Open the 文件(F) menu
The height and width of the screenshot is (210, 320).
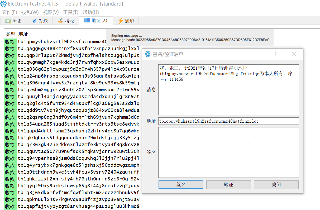tap(9, 12)
